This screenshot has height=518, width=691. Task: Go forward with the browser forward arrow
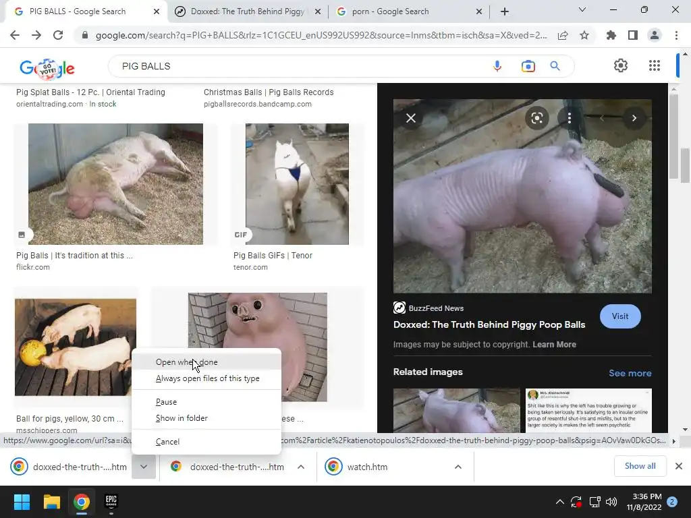(x=36, y=35)
